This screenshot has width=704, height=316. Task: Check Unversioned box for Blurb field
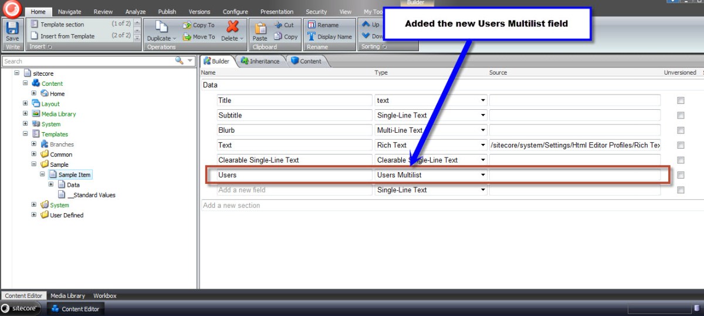(x=681, y=130)
